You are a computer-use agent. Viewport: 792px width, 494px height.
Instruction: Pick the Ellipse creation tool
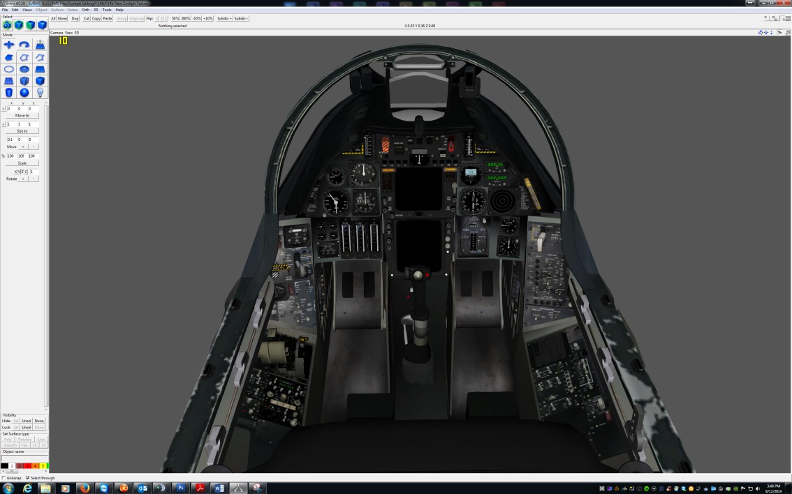pos(9,69)
